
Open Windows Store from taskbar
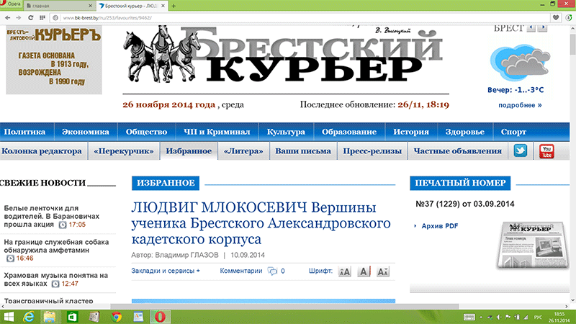tap(73, 317)
